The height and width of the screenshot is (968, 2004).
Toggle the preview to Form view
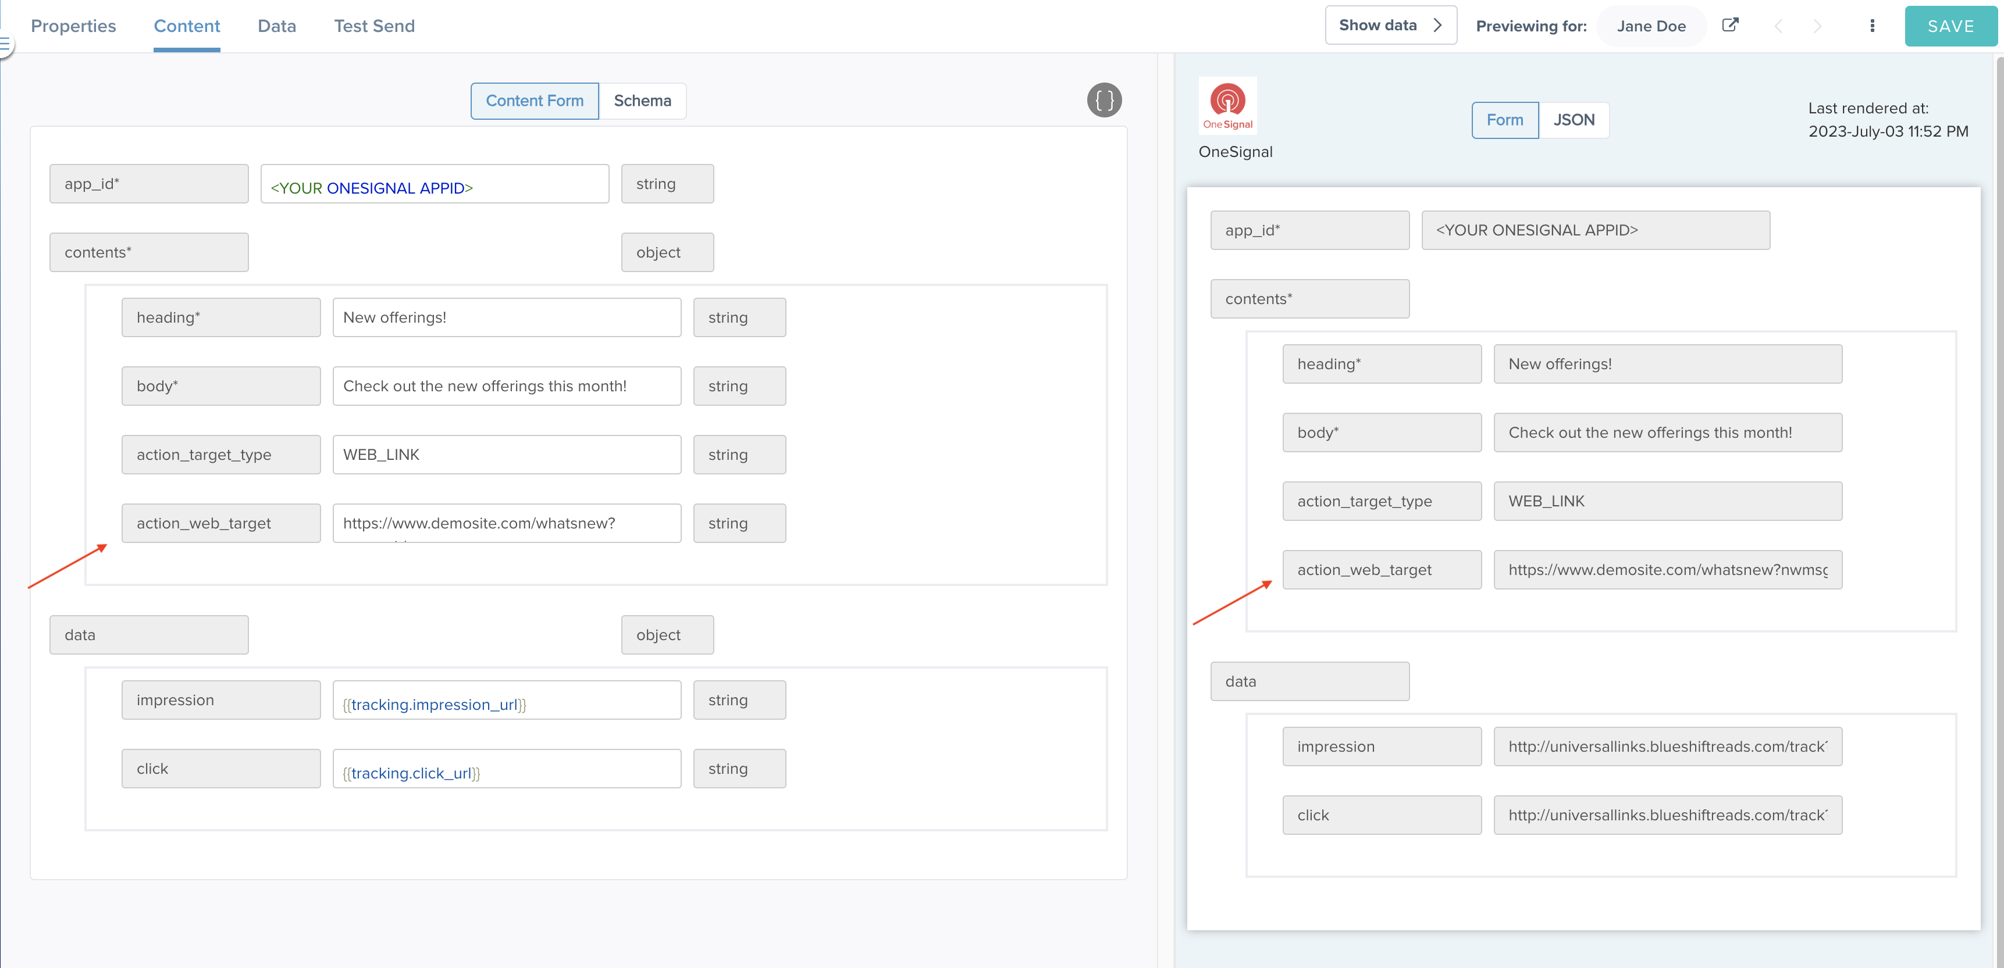(1504, 120)
